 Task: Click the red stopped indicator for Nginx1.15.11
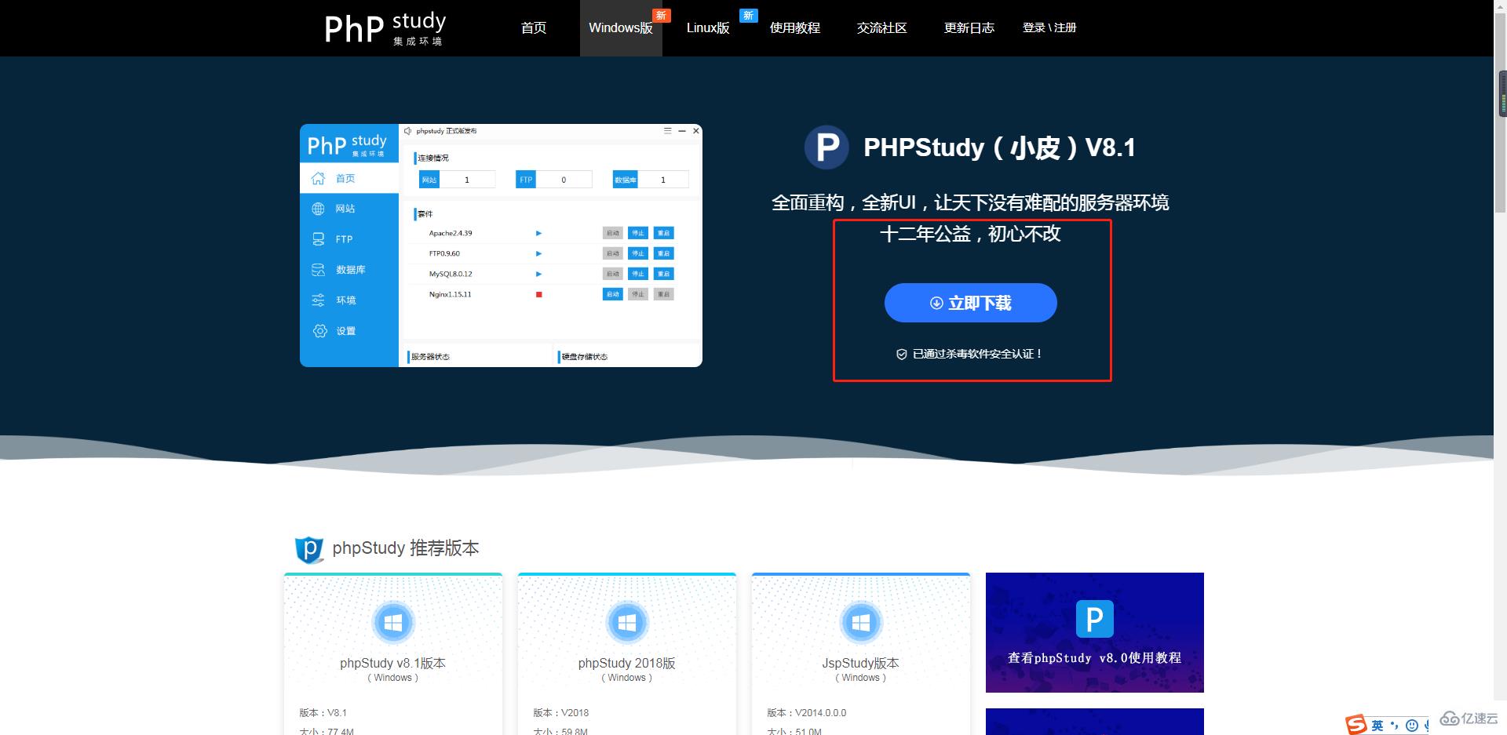[x=539, y=295]
